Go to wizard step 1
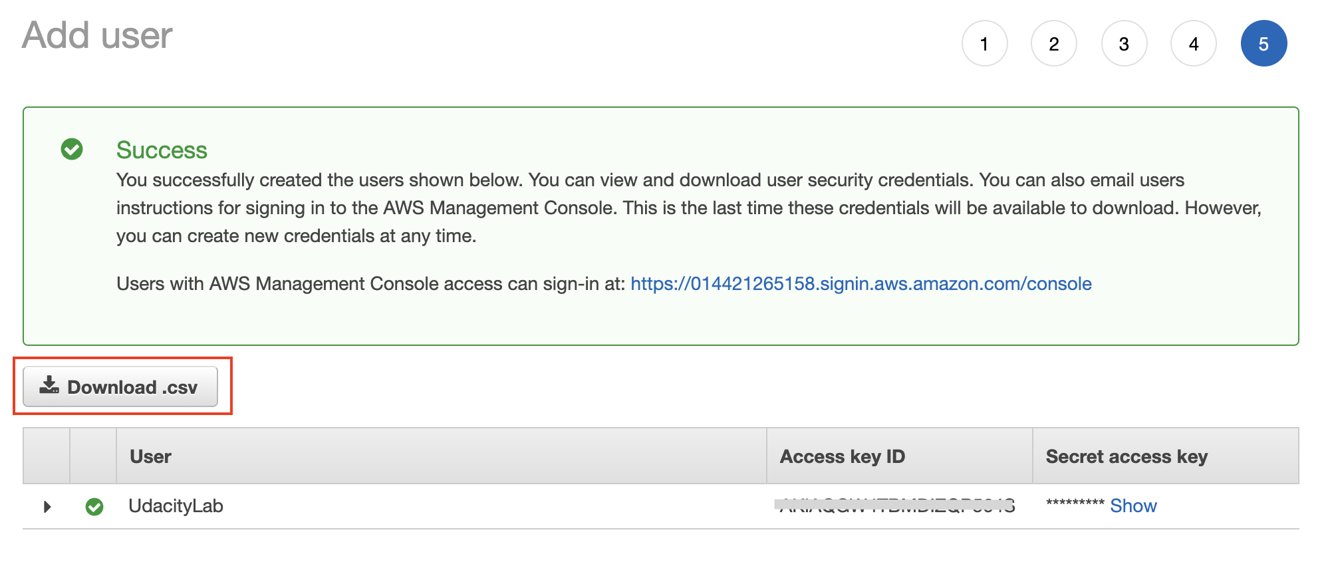This screenshot has height=588, width=1334. point(984,44)
